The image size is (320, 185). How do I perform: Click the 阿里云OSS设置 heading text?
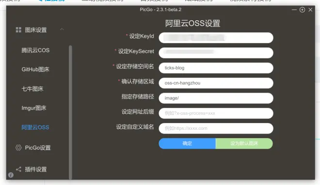(x=192, y=23)
